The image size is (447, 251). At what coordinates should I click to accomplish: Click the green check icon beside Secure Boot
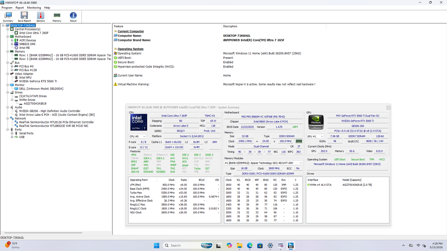(x=115, y=62)
